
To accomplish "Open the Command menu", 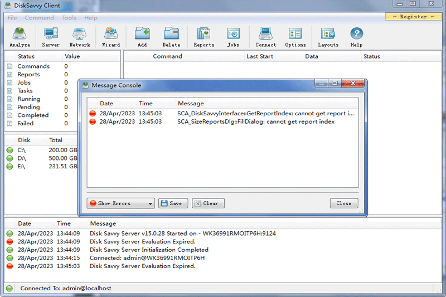I will click(39, 18).
